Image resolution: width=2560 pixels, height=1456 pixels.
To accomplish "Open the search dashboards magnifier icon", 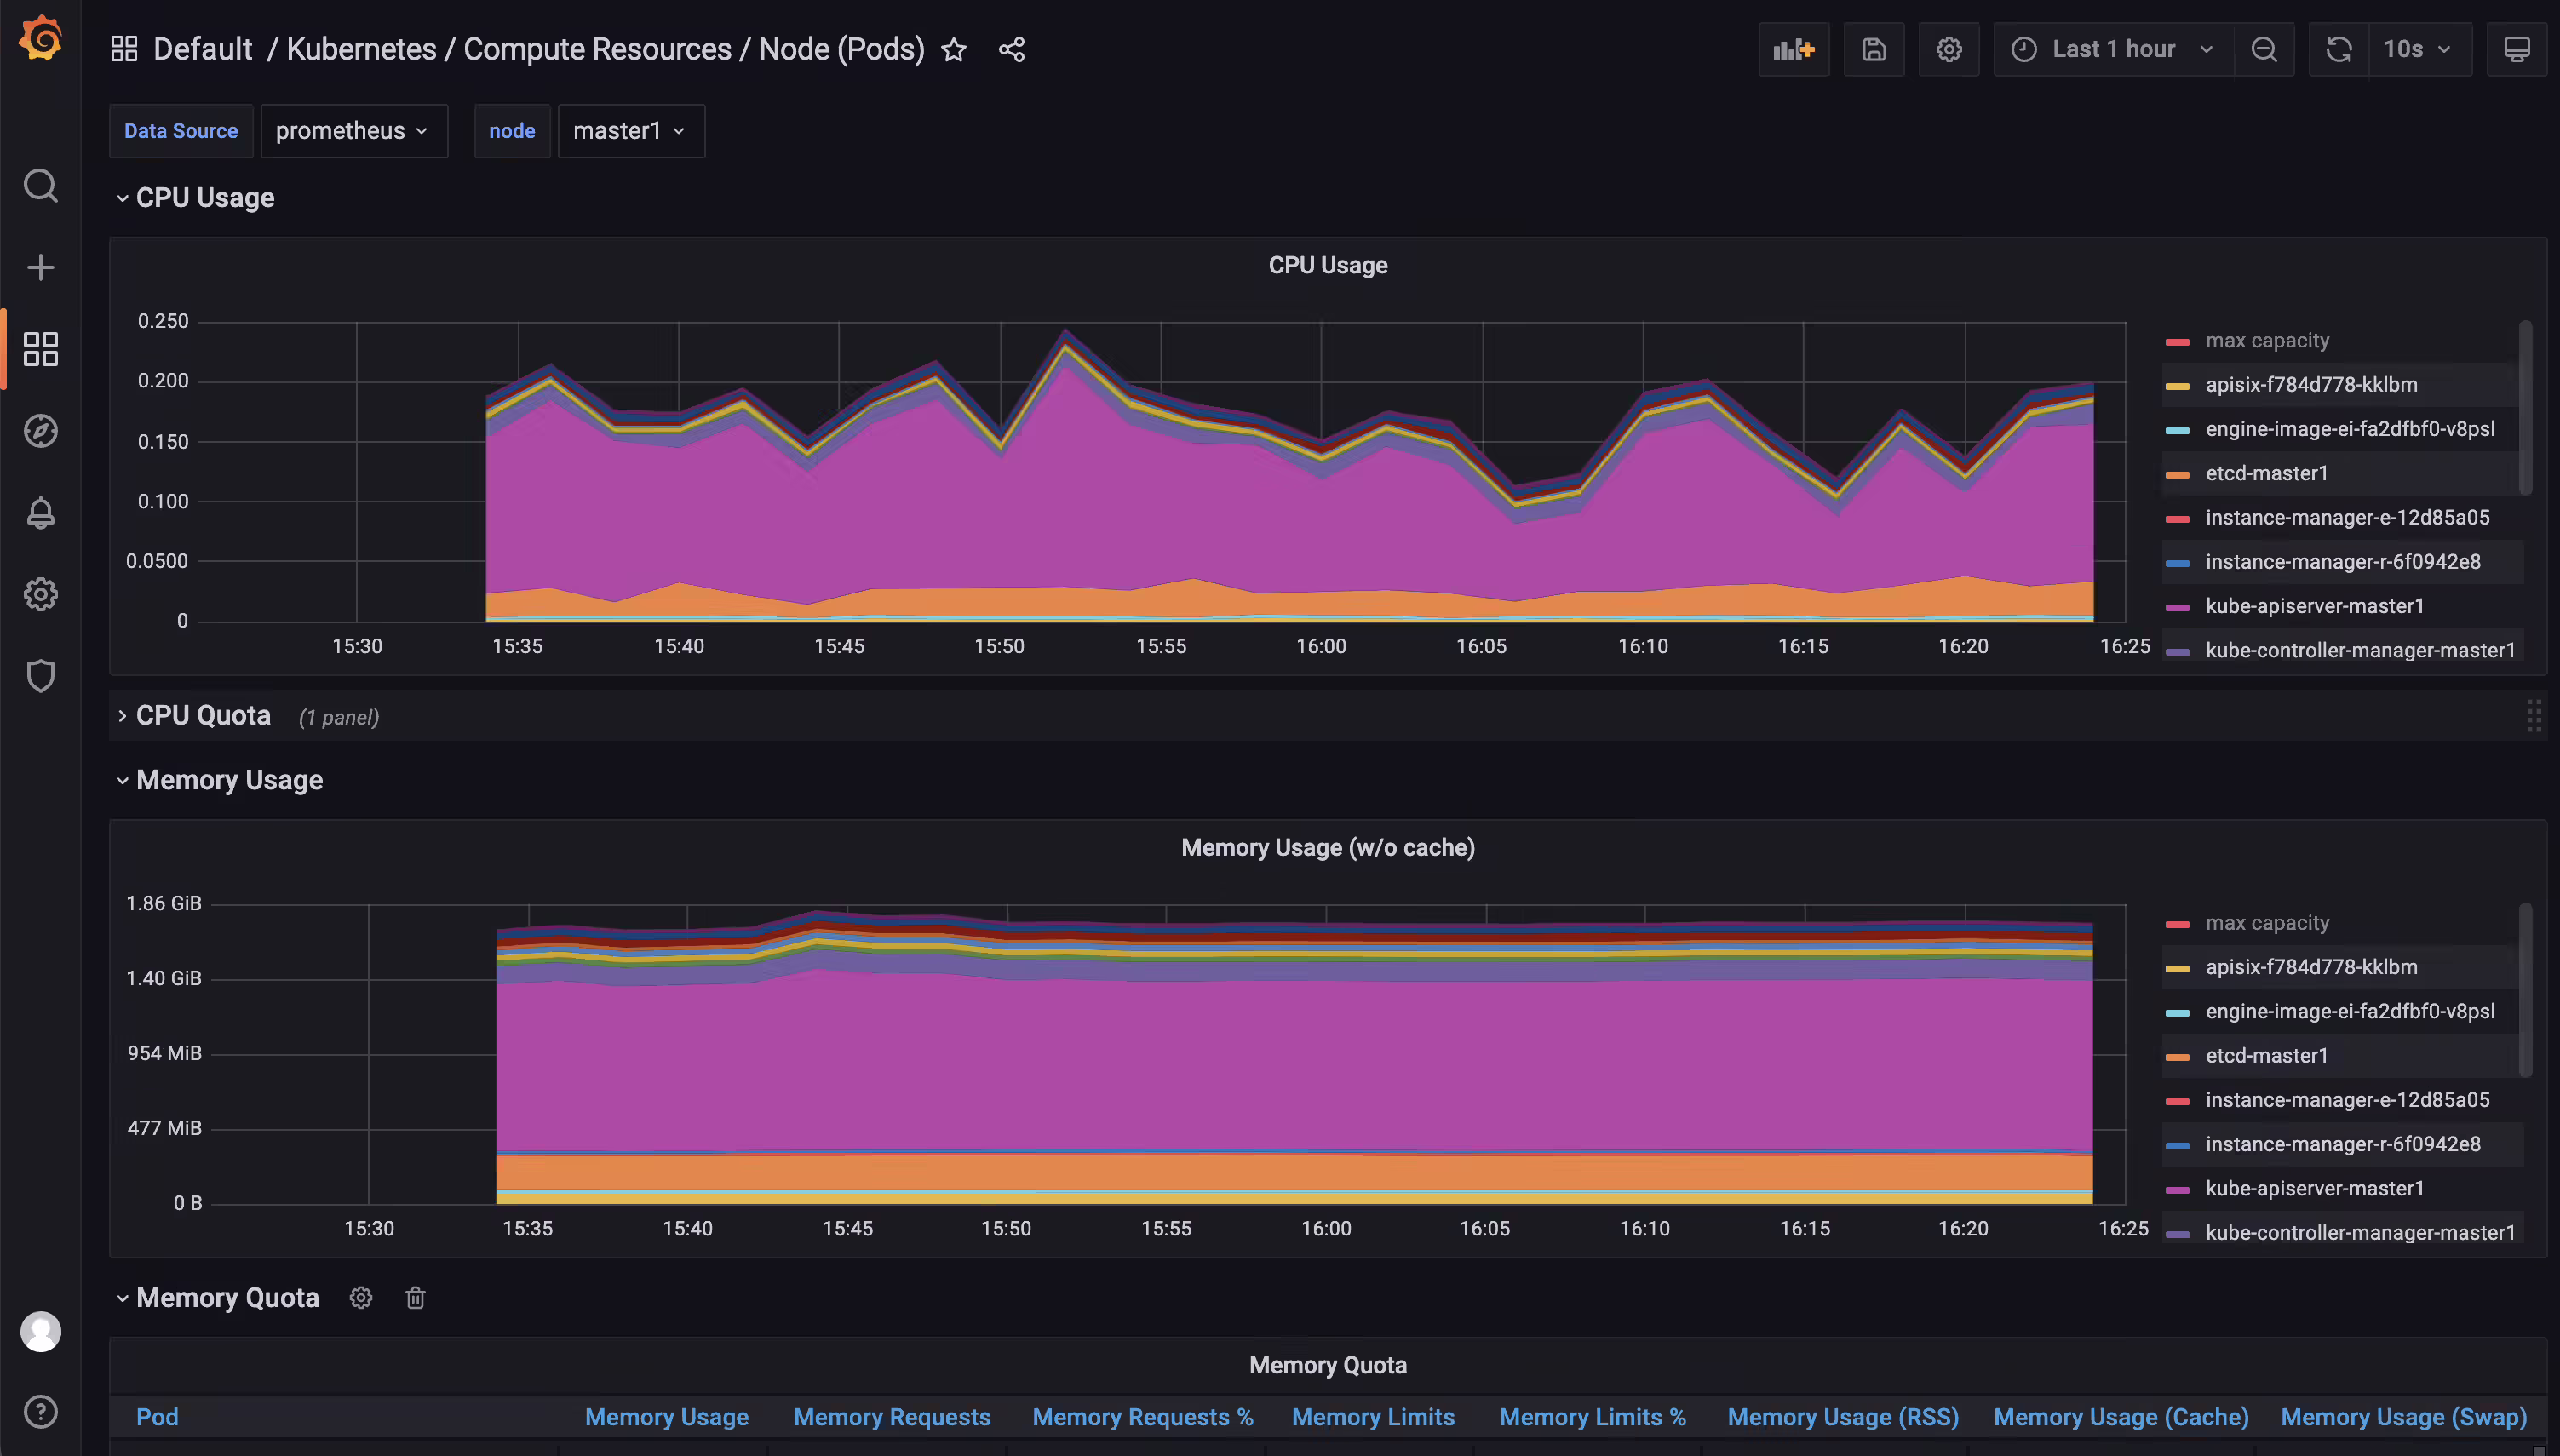I will pos(40,185).
